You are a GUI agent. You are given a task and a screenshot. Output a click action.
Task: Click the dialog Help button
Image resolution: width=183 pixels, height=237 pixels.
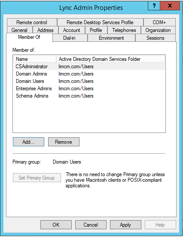160,225
